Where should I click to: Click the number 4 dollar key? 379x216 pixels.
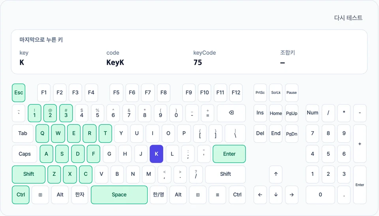82,113
